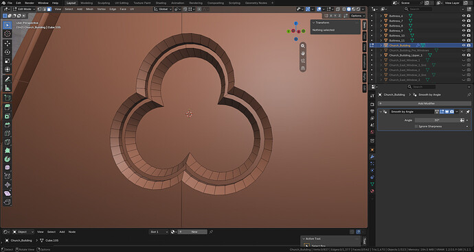
Task: Open Object Data green triangle properties tab
Action: (372, 184)
